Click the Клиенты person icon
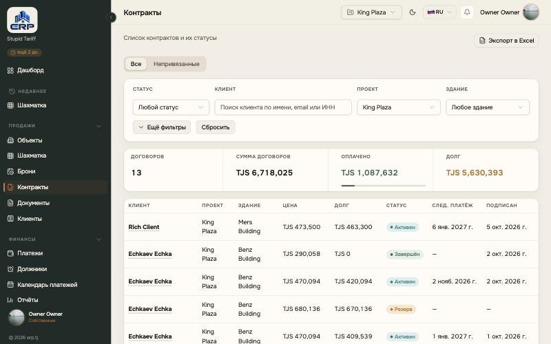Viewport: 551px width, 344px height. pos(10,219)
